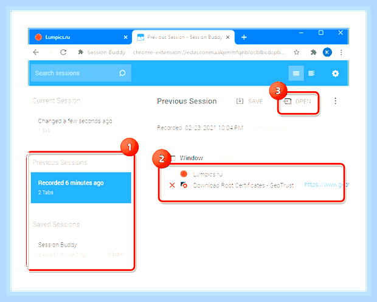Close the Lumpics.ru browser tab

click(125, 37)
